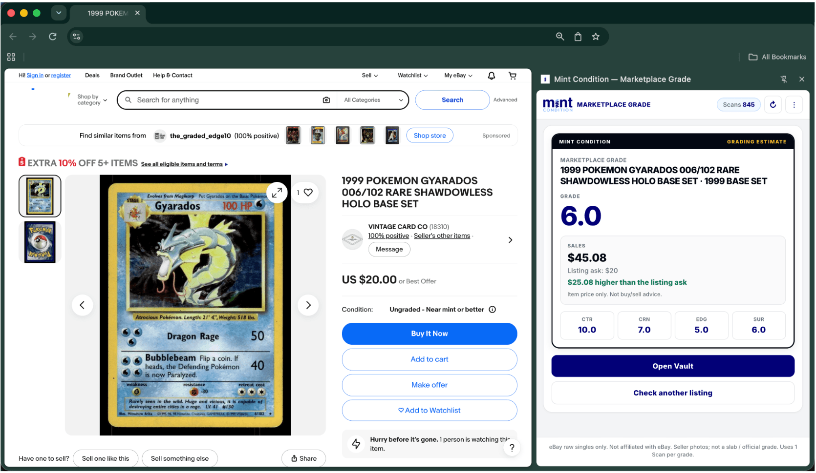The width and height of the screenshot is (816, 473).
Task: Open the All Bookmarks folder
Action: click(x=777, y=57)
